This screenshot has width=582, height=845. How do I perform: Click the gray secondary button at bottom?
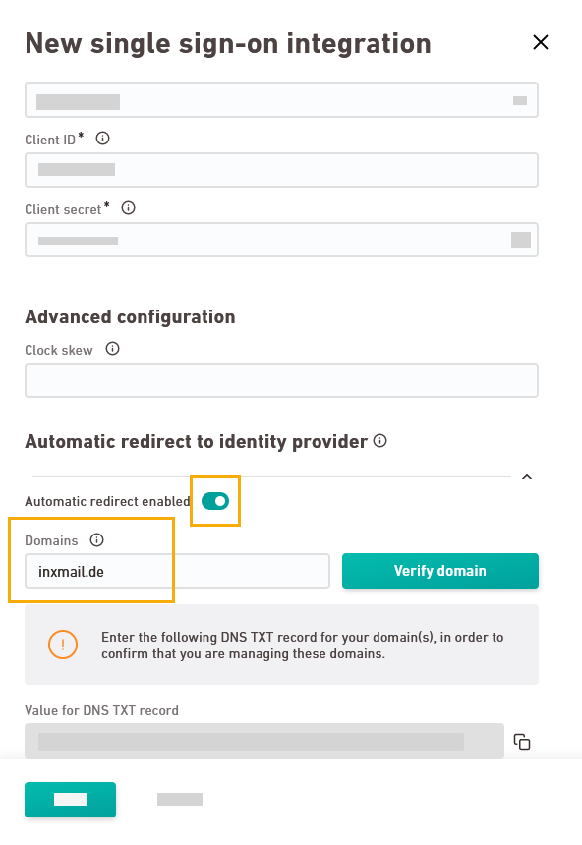point(180,799)
